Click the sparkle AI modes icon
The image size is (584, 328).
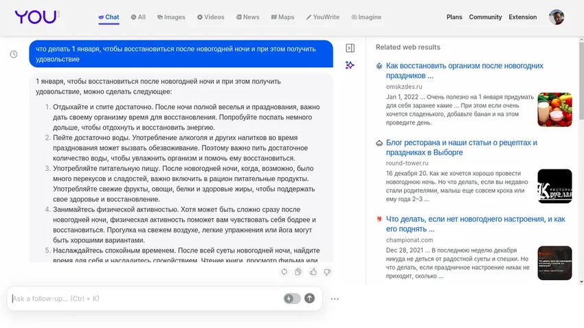point(350,65)
